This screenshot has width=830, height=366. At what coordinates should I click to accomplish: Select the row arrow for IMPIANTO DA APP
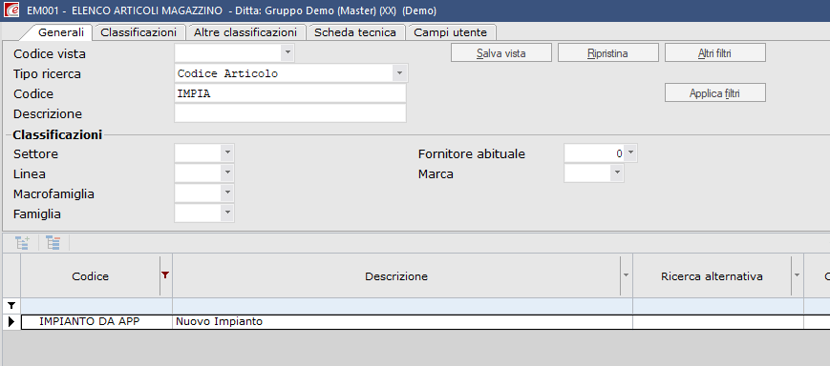pos(11,321)
